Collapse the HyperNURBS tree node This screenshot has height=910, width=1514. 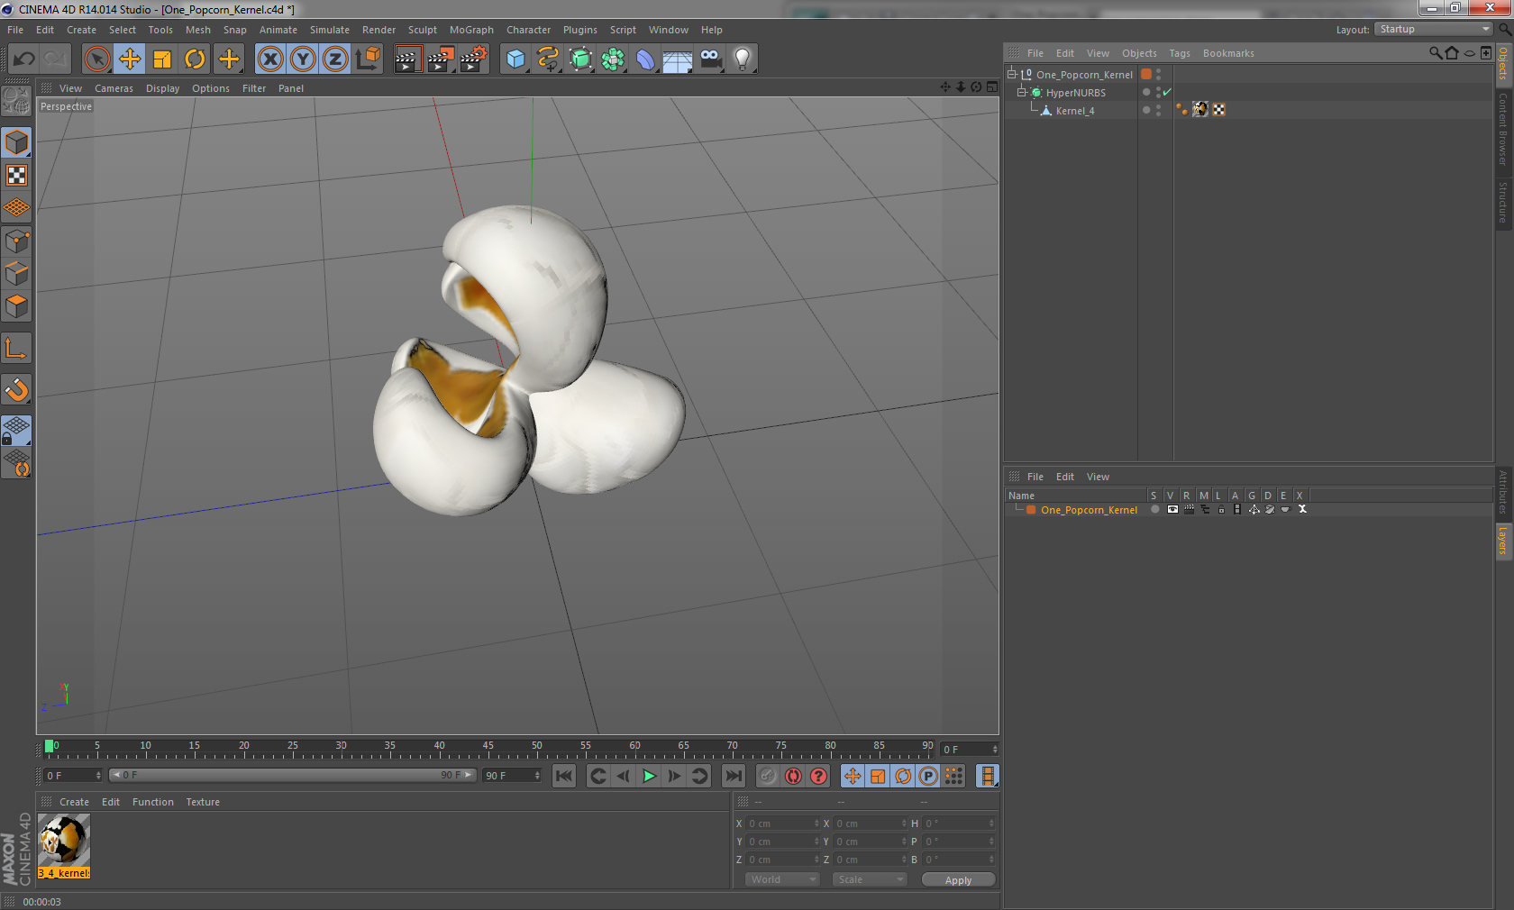coord(1022,92)
